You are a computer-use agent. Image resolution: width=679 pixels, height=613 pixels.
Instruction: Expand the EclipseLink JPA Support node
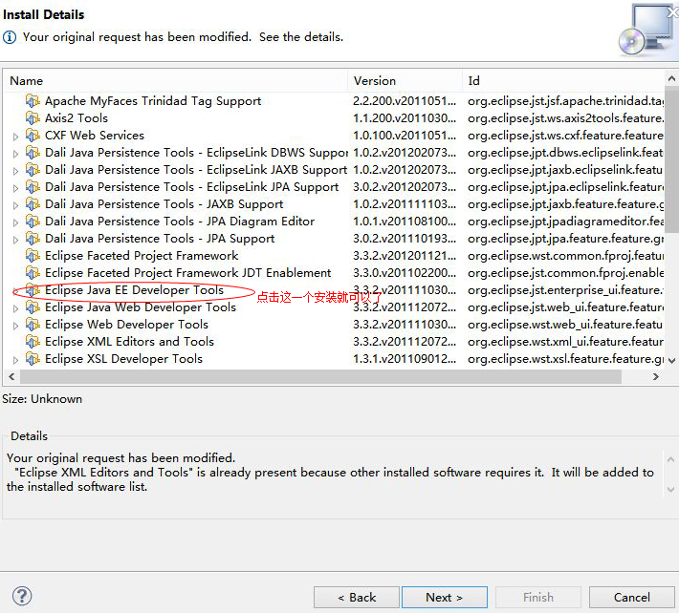tap(15, 188)
